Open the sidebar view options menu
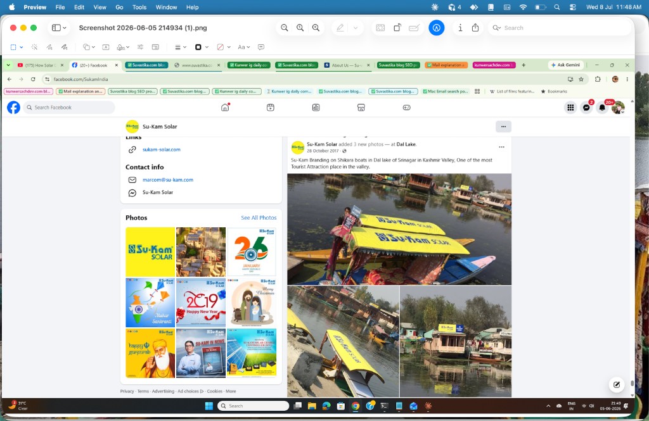The image size is (649, 421). point(59,28)
